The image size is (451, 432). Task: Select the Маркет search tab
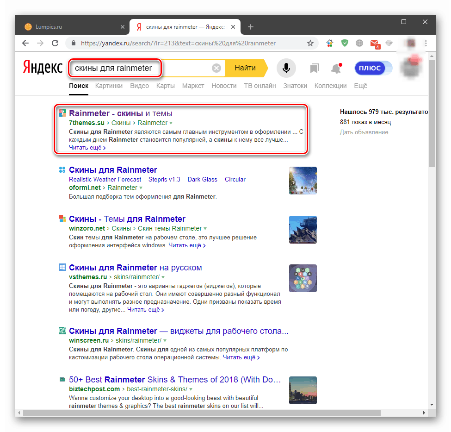click(193, 86)
